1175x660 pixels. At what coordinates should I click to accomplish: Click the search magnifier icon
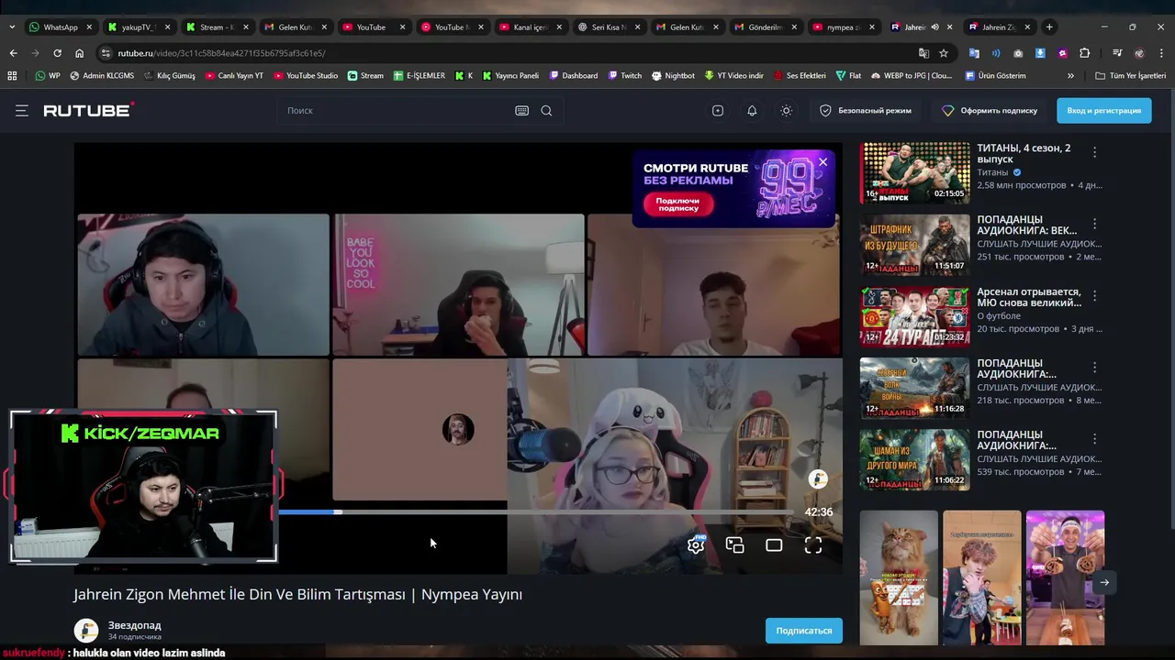546,110
